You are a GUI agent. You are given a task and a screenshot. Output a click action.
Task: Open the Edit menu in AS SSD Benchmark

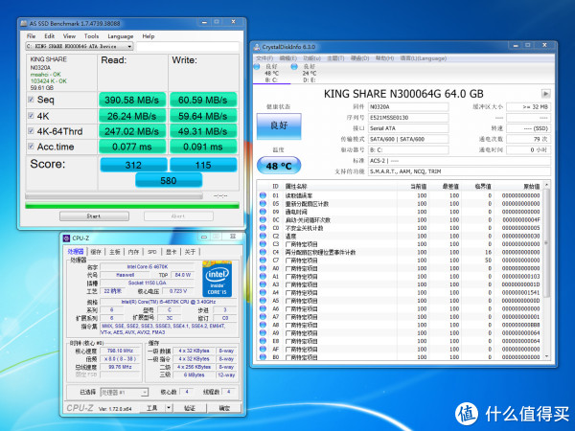coord(50,36)
